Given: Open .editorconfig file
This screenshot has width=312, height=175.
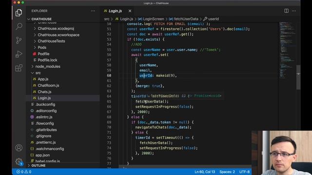Looking at the screenshot, I should click(x=46, y=111).
